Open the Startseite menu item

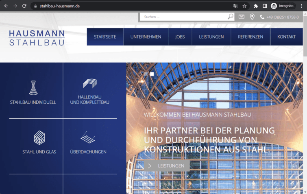105,37
